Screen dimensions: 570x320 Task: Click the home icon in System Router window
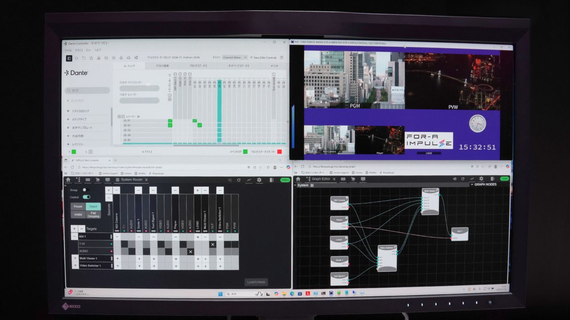coord(68,180)
